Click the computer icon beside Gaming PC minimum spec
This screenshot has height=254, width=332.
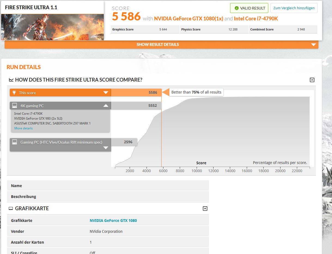pyautogui.click(x=15, y=142)
